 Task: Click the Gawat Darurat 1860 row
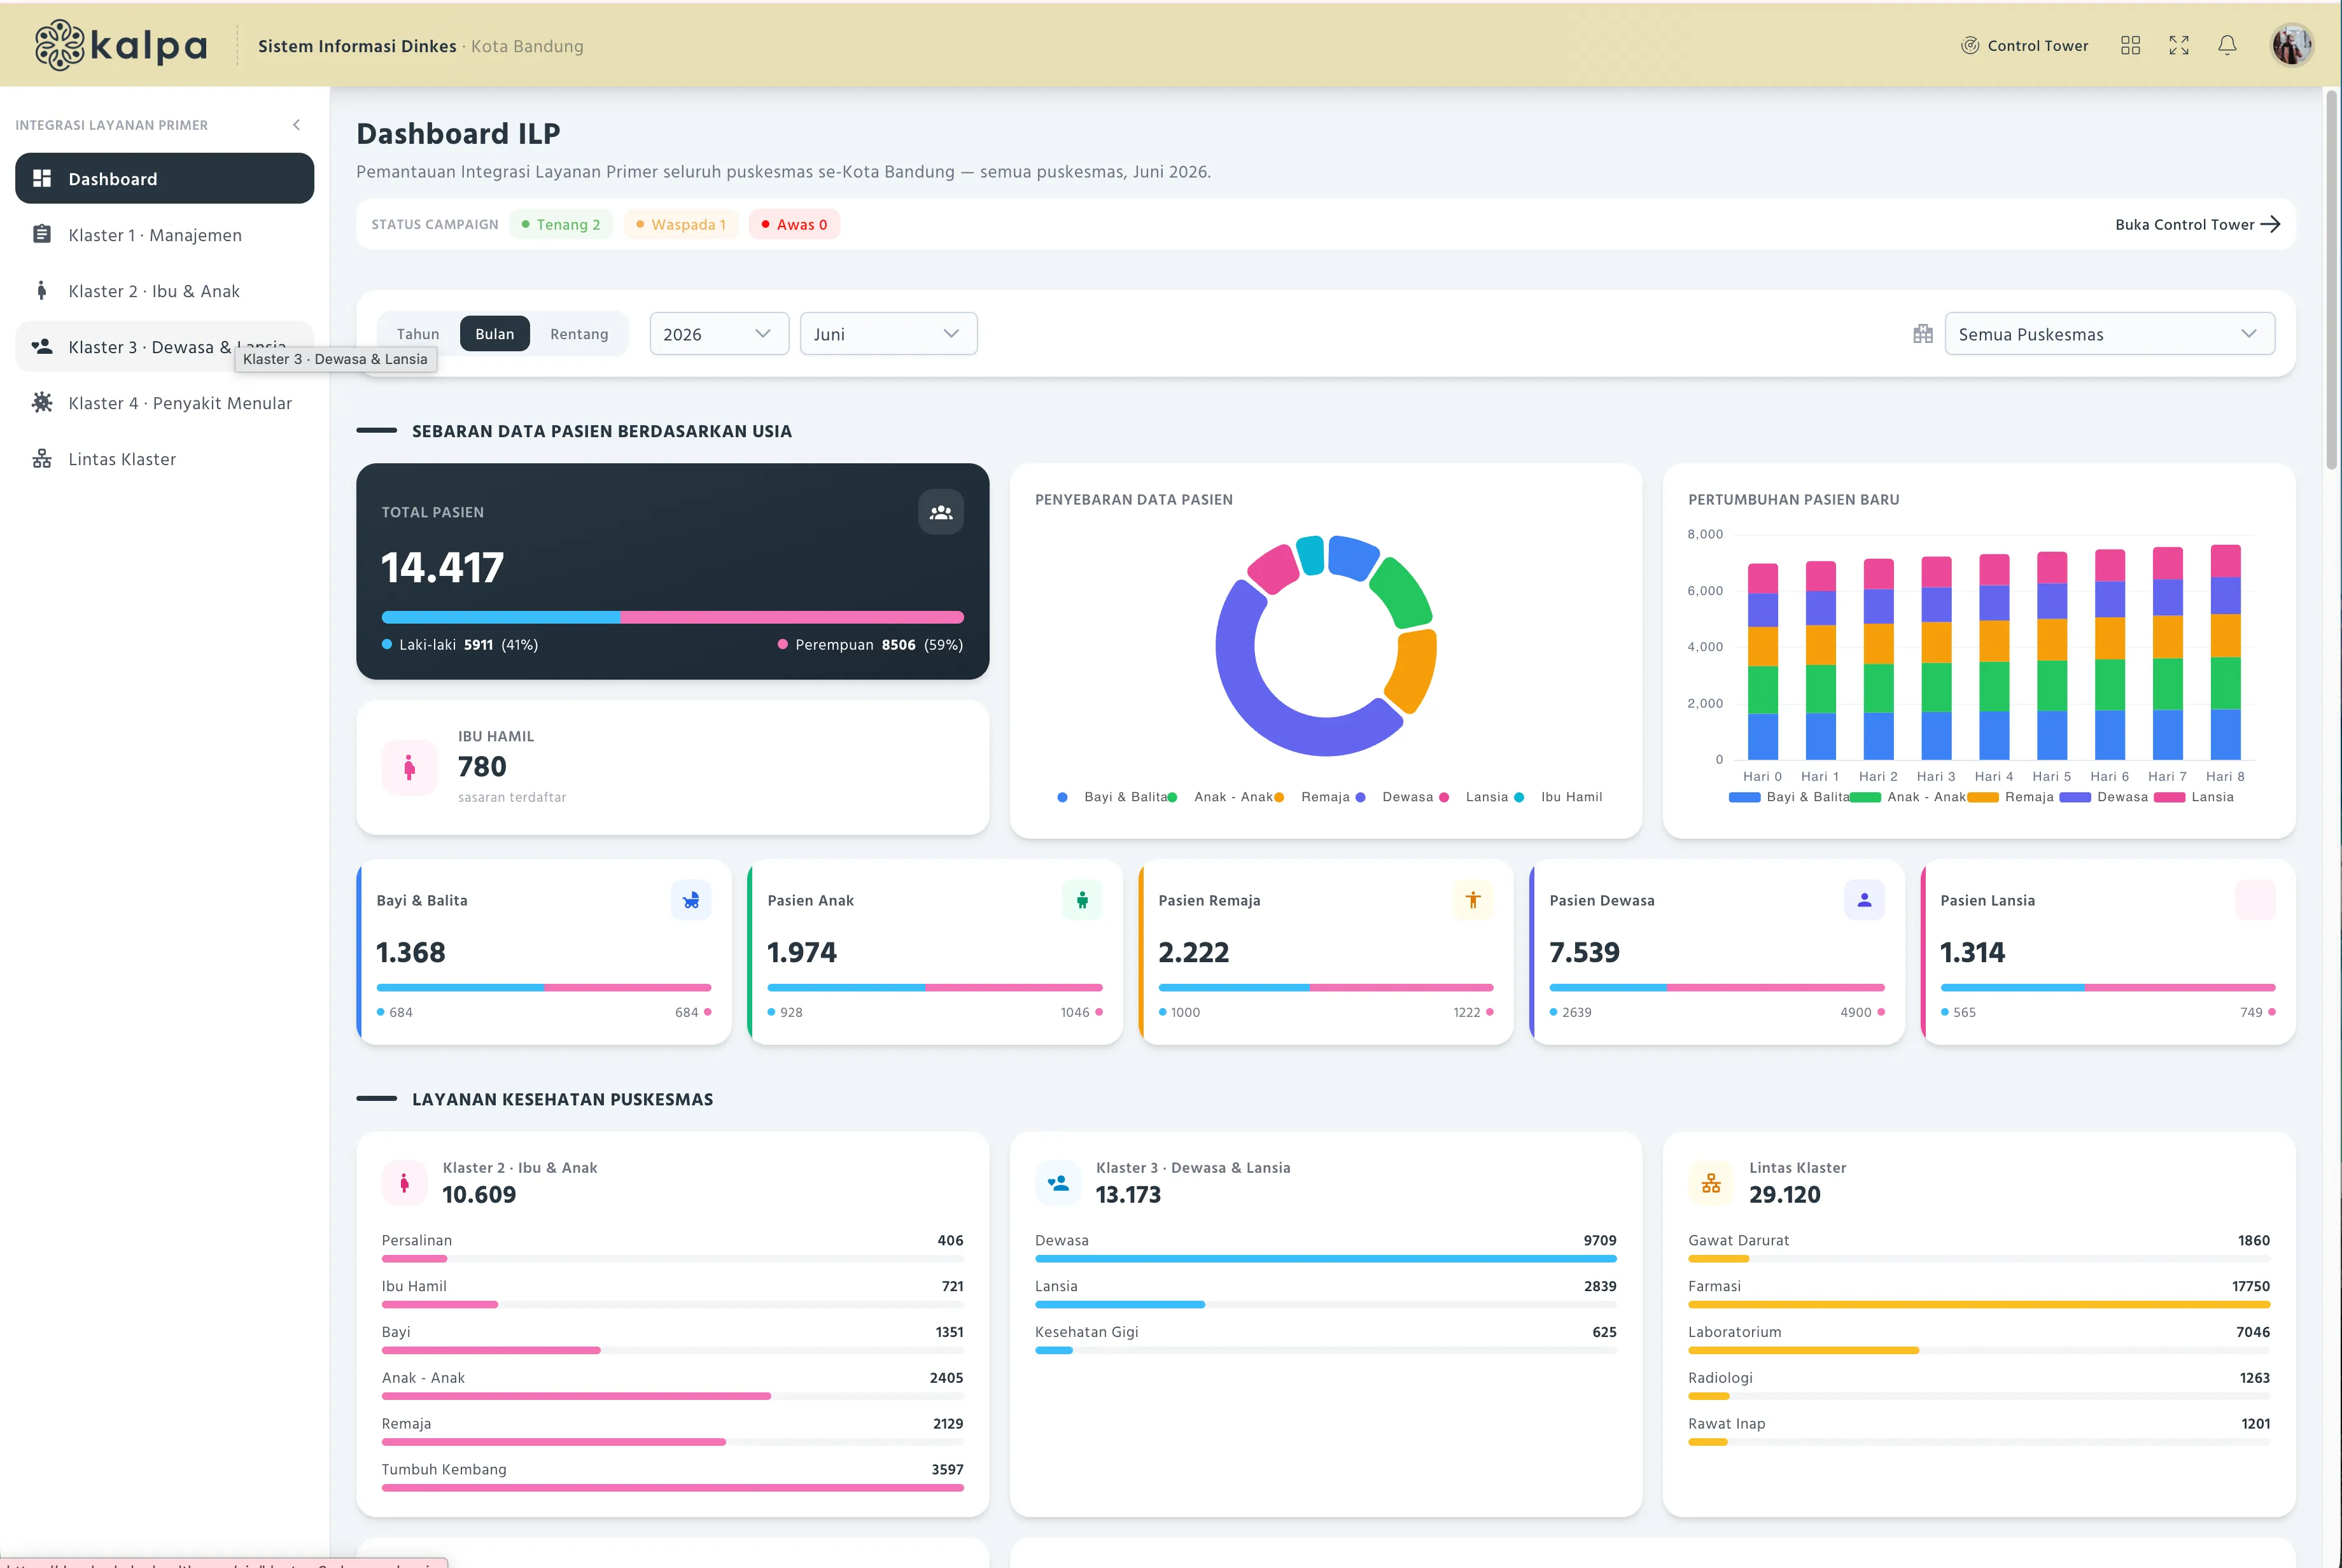(1979, 1247)
